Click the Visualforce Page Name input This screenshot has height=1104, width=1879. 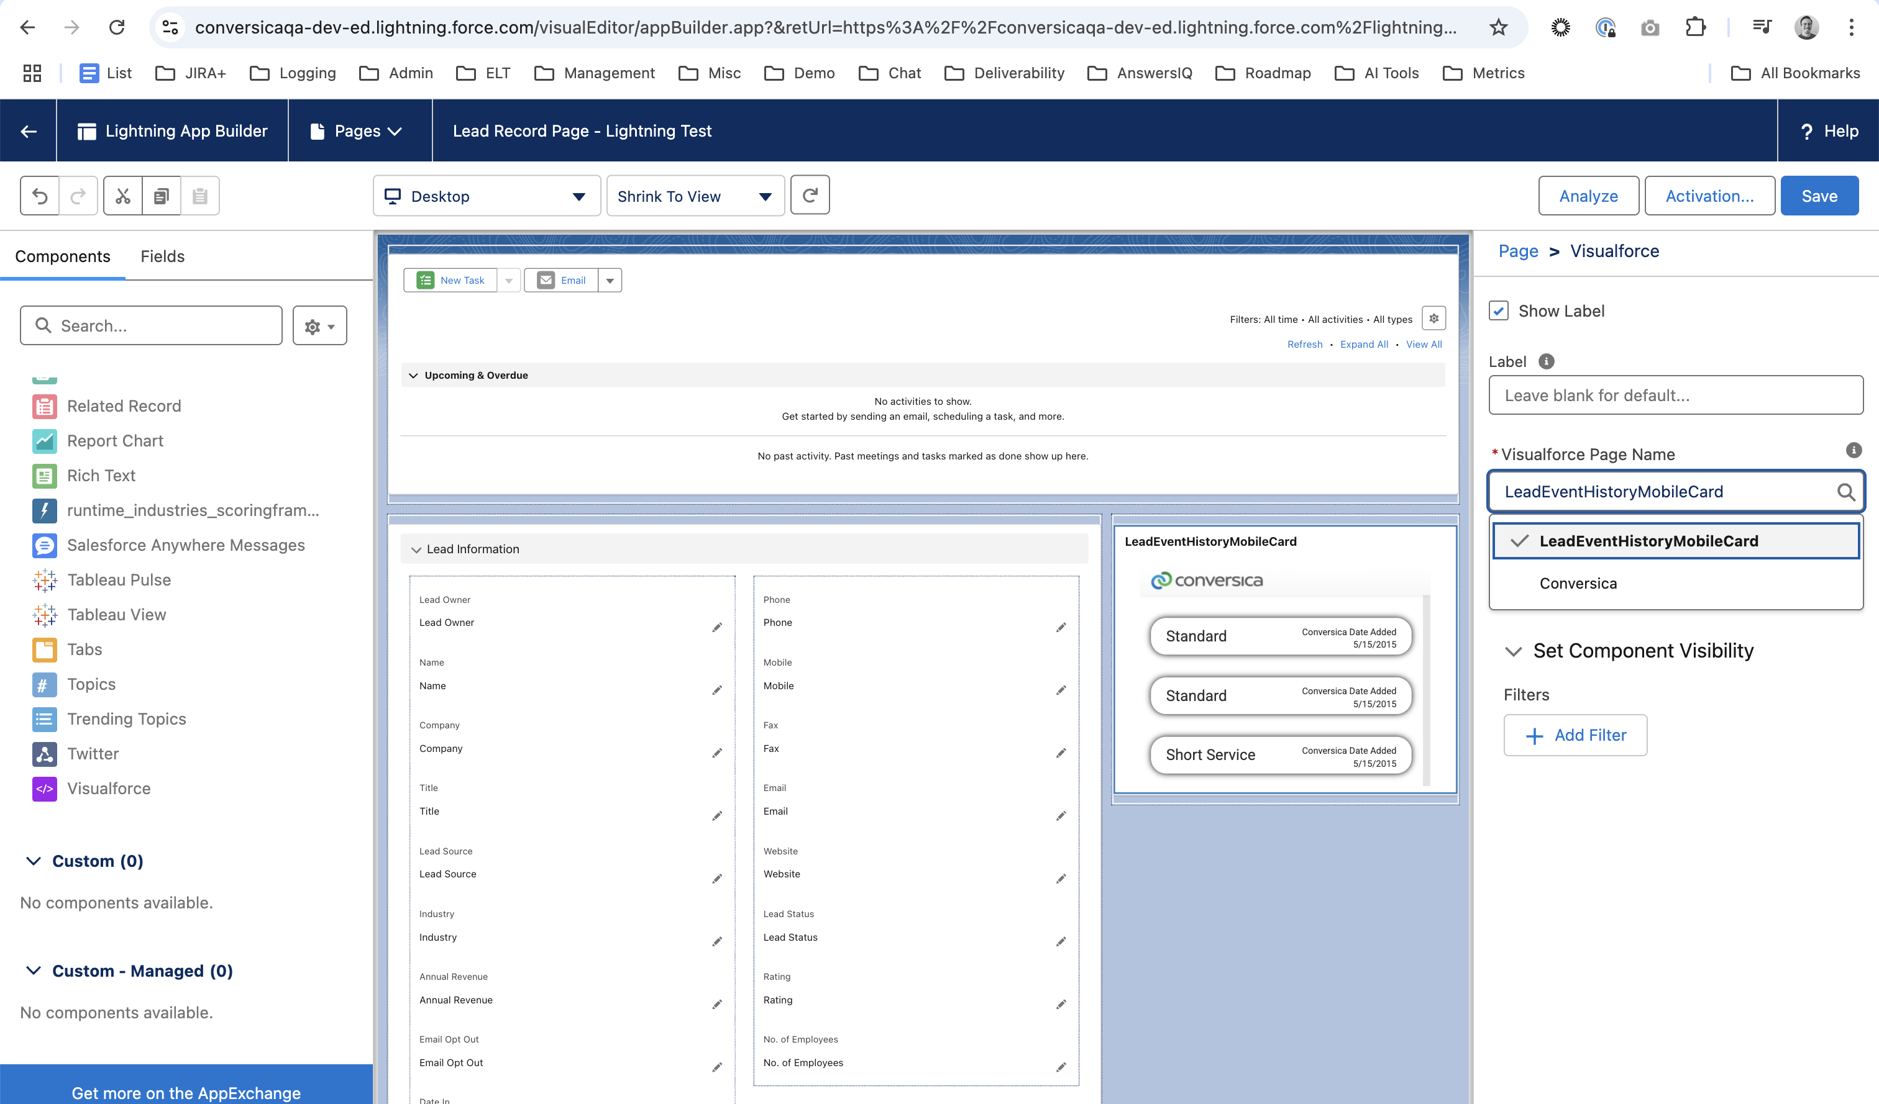pos(1675,492)
